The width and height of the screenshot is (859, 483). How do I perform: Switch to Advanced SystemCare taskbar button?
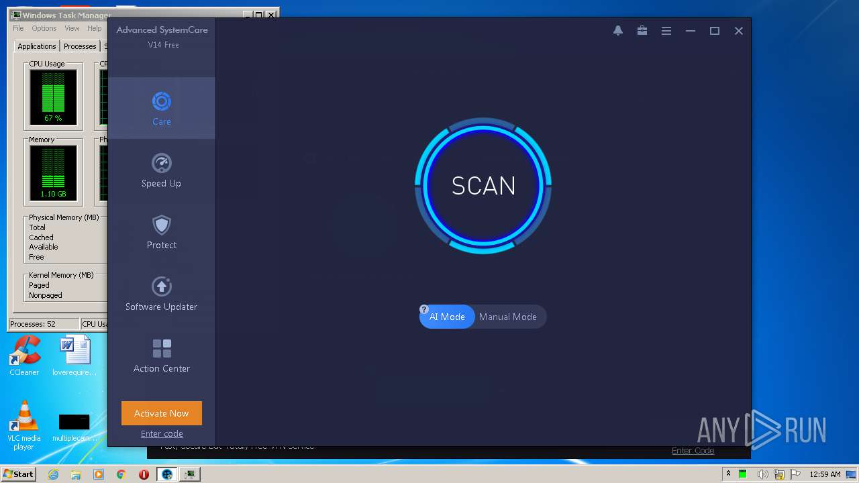click(167, 474)
